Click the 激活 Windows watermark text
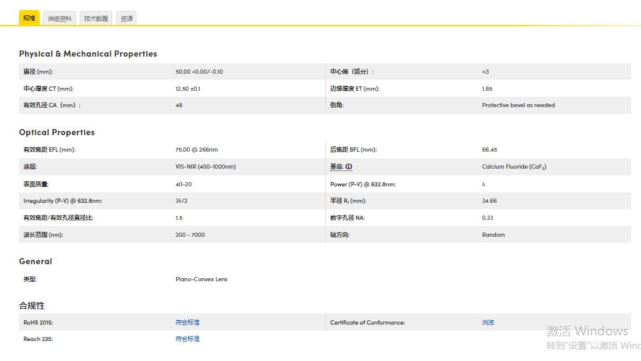Image resolution: width=641 pixels, height=361 pixels. point(587,331)
